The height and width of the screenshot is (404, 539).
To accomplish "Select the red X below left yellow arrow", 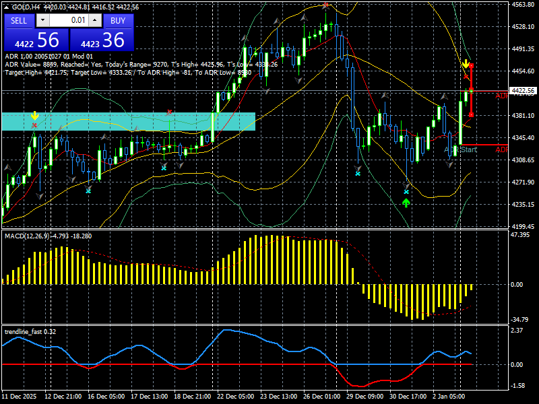I will coord(34,125).
